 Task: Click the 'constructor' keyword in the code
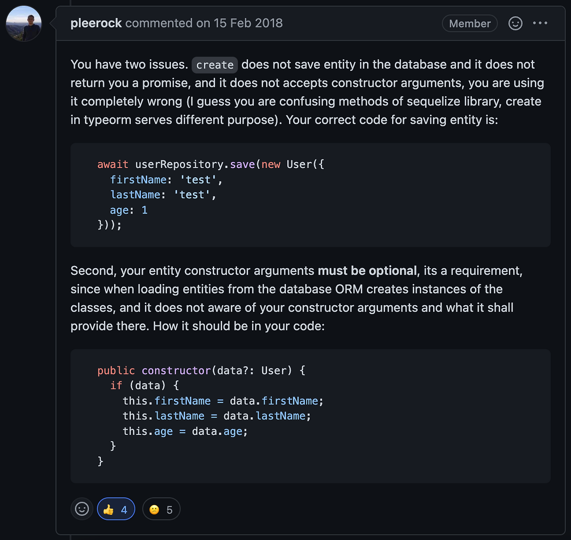pos(176,371)
